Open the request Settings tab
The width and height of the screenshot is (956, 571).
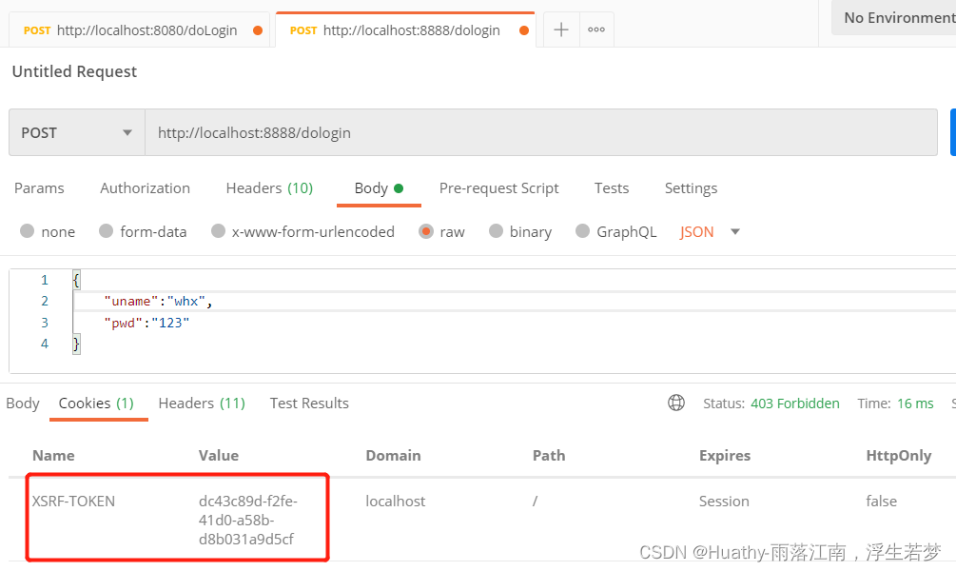click(x=691, y=187)
